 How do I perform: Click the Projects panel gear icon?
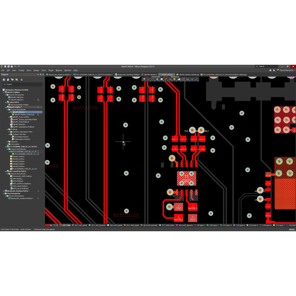coord(21,80)
